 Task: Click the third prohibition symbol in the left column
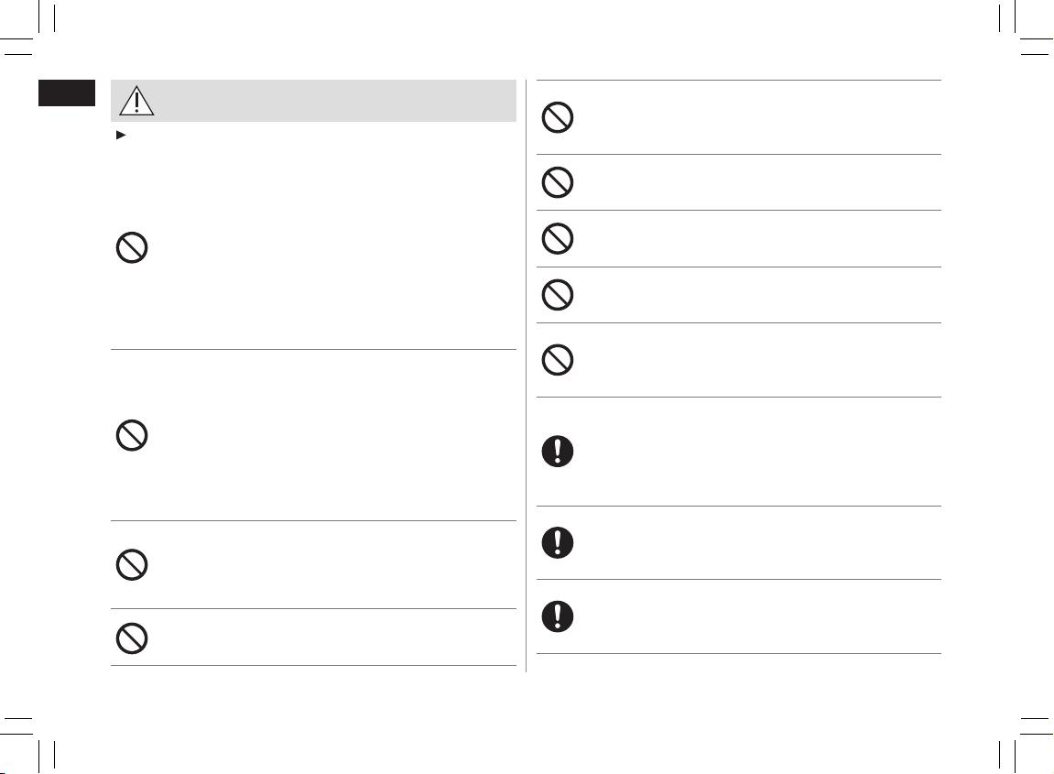[132, 564]
